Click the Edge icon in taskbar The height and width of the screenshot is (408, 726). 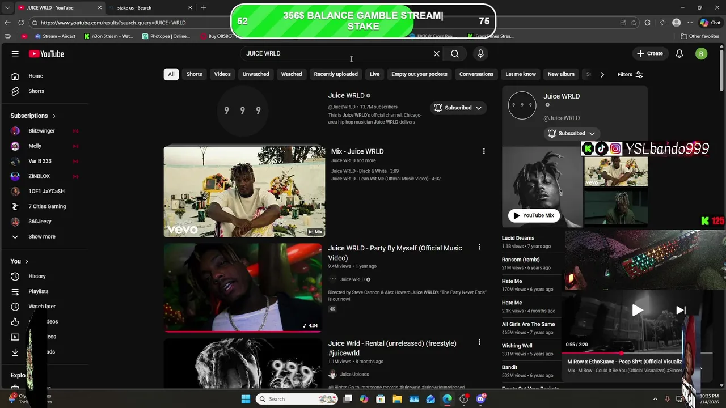point(447,399)
